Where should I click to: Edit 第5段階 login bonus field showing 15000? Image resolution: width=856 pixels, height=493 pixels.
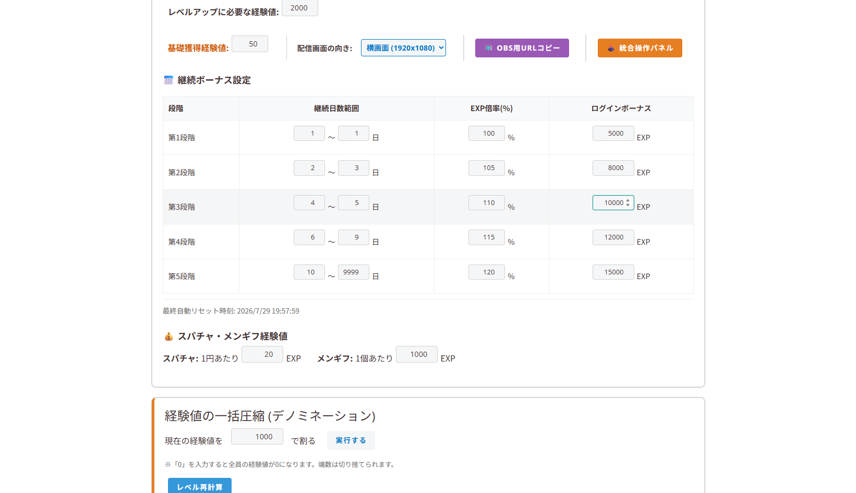click(x=613, y=272)
